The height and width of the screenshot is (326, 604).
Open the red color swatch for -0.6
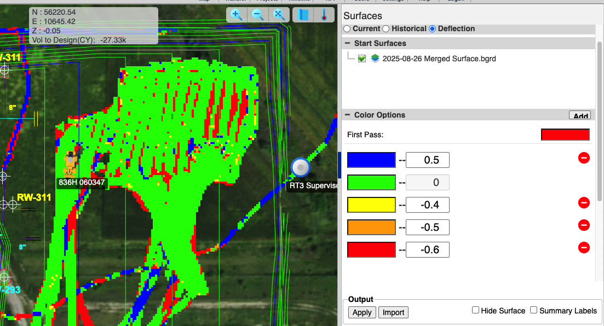coord(371,250)
